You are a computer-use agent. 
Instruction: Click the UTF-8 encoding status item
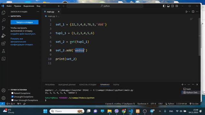(153, 103)
